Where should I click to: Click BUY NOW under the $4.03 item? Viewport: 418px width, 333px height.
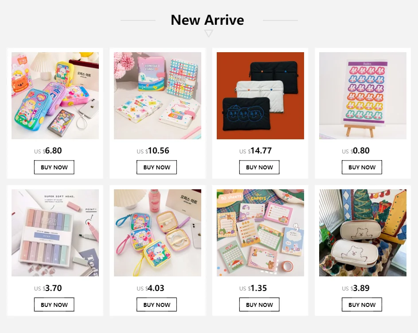tap(157, 305)
